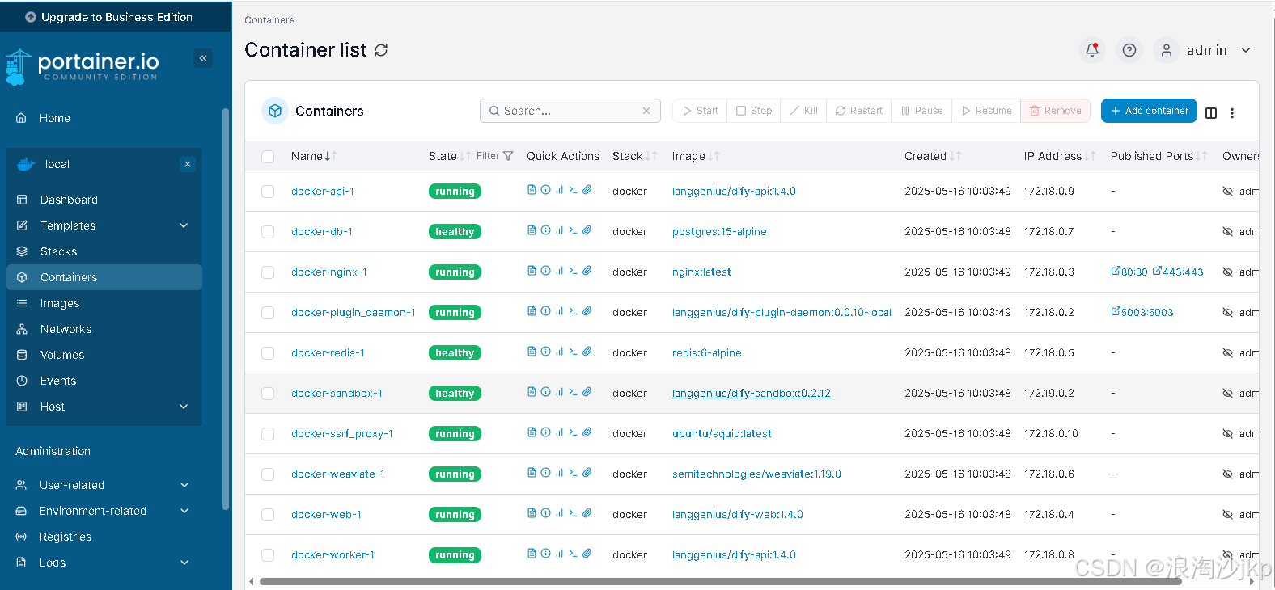Tick checkbox for docker-sandbox-1
The height and width of the screenshot is (590, 1275).
coord(268,394)
